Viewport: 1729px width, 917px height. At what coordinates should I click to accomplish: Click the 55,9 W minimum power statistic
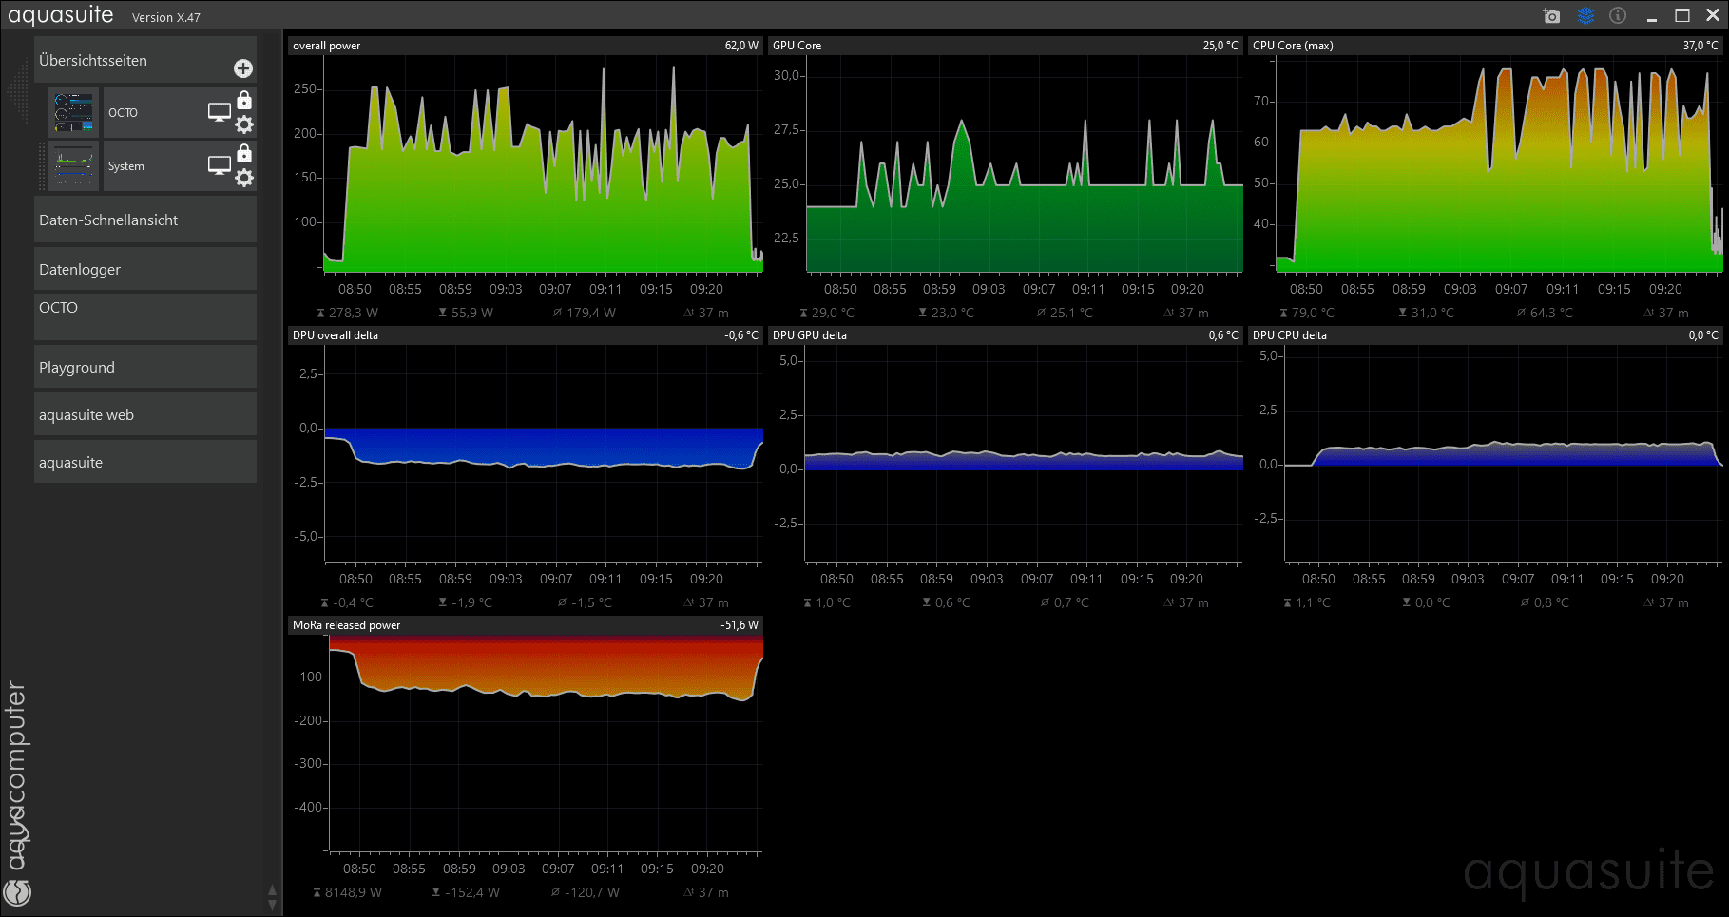466,313
